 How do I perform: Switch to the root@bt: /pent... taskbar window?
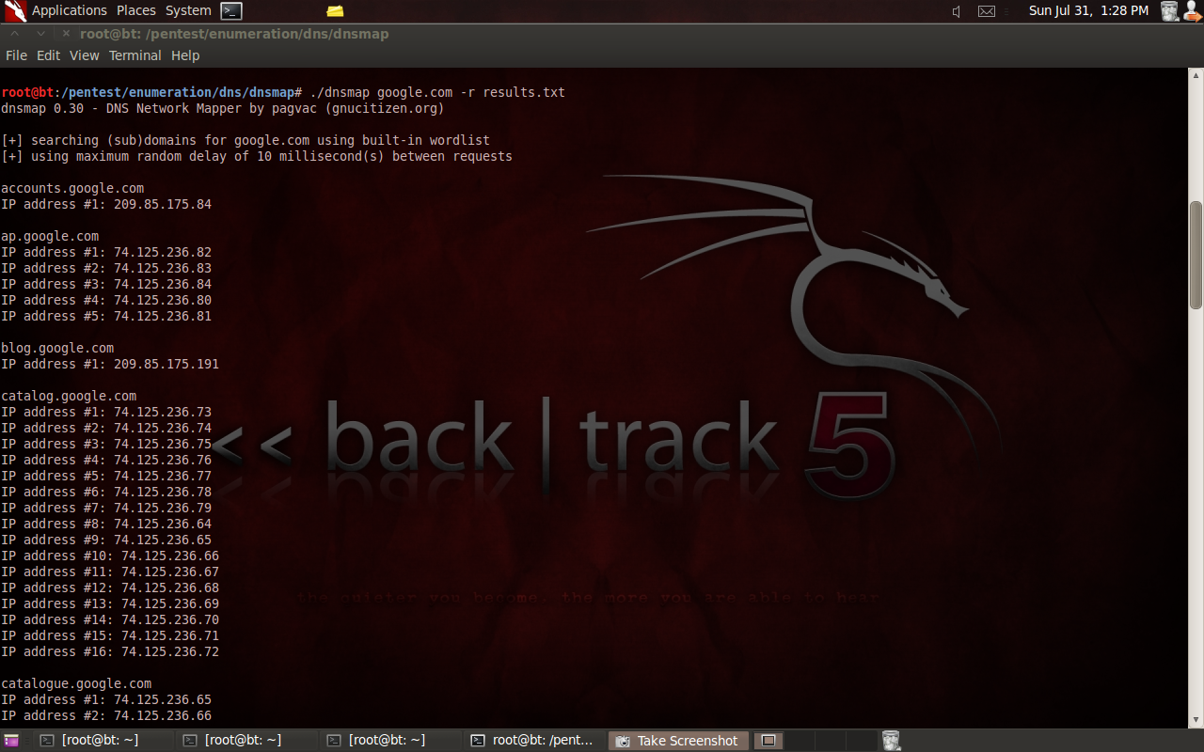click(533, 741)
